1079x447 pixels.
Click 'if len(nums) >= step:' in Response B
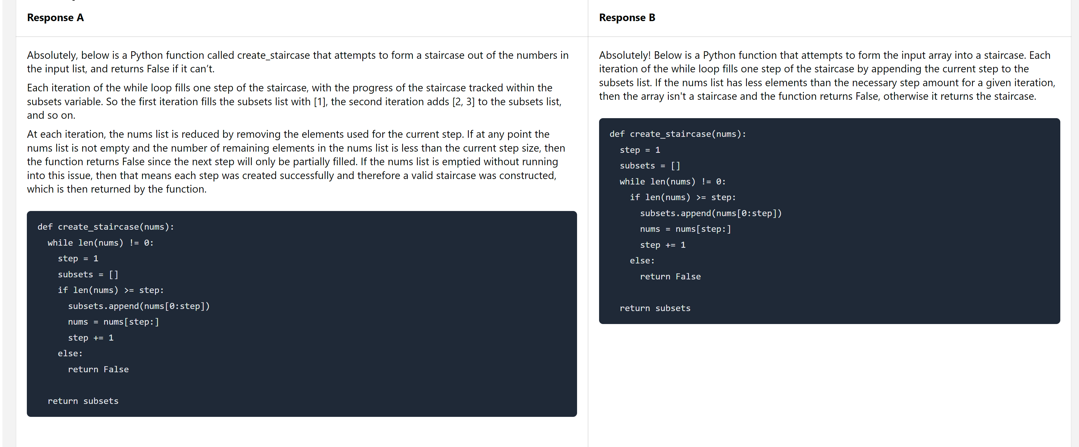coord(683,197)
